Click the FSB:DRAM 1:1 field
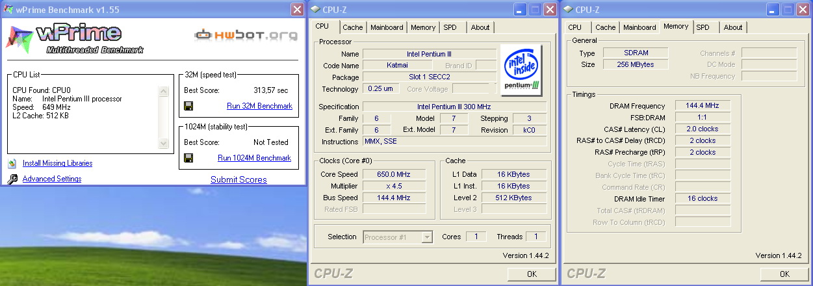The image size is (813, 286). [x=703, y=118]
